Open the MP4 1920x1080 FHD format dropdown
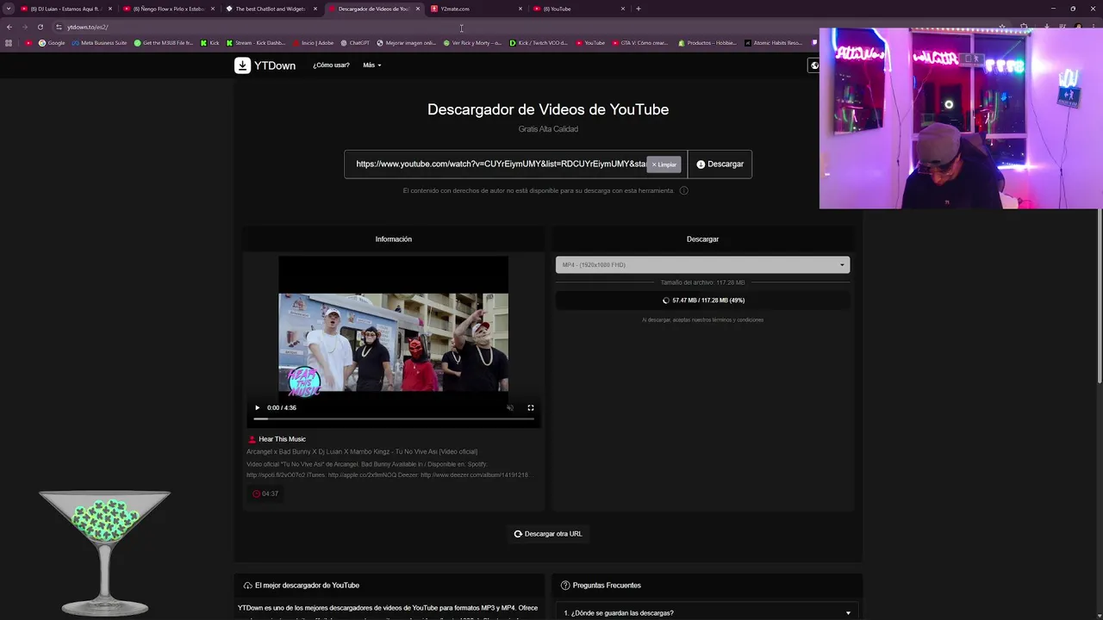Image resolution: width=1103 pixels, height=620 pixels. (x=702, y=264)
